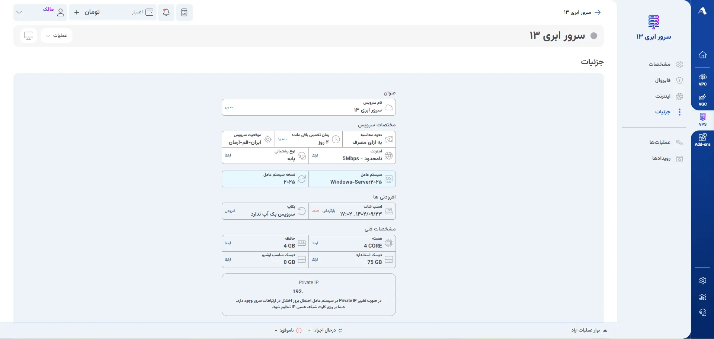Viewport: 714px width, 339px height.
Task: Expand the عملیات dropdown button
Action: click(x=56, y=36)
